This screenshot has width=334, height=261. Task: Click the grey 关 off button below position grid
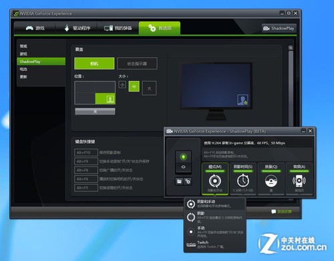coord(95,111)
